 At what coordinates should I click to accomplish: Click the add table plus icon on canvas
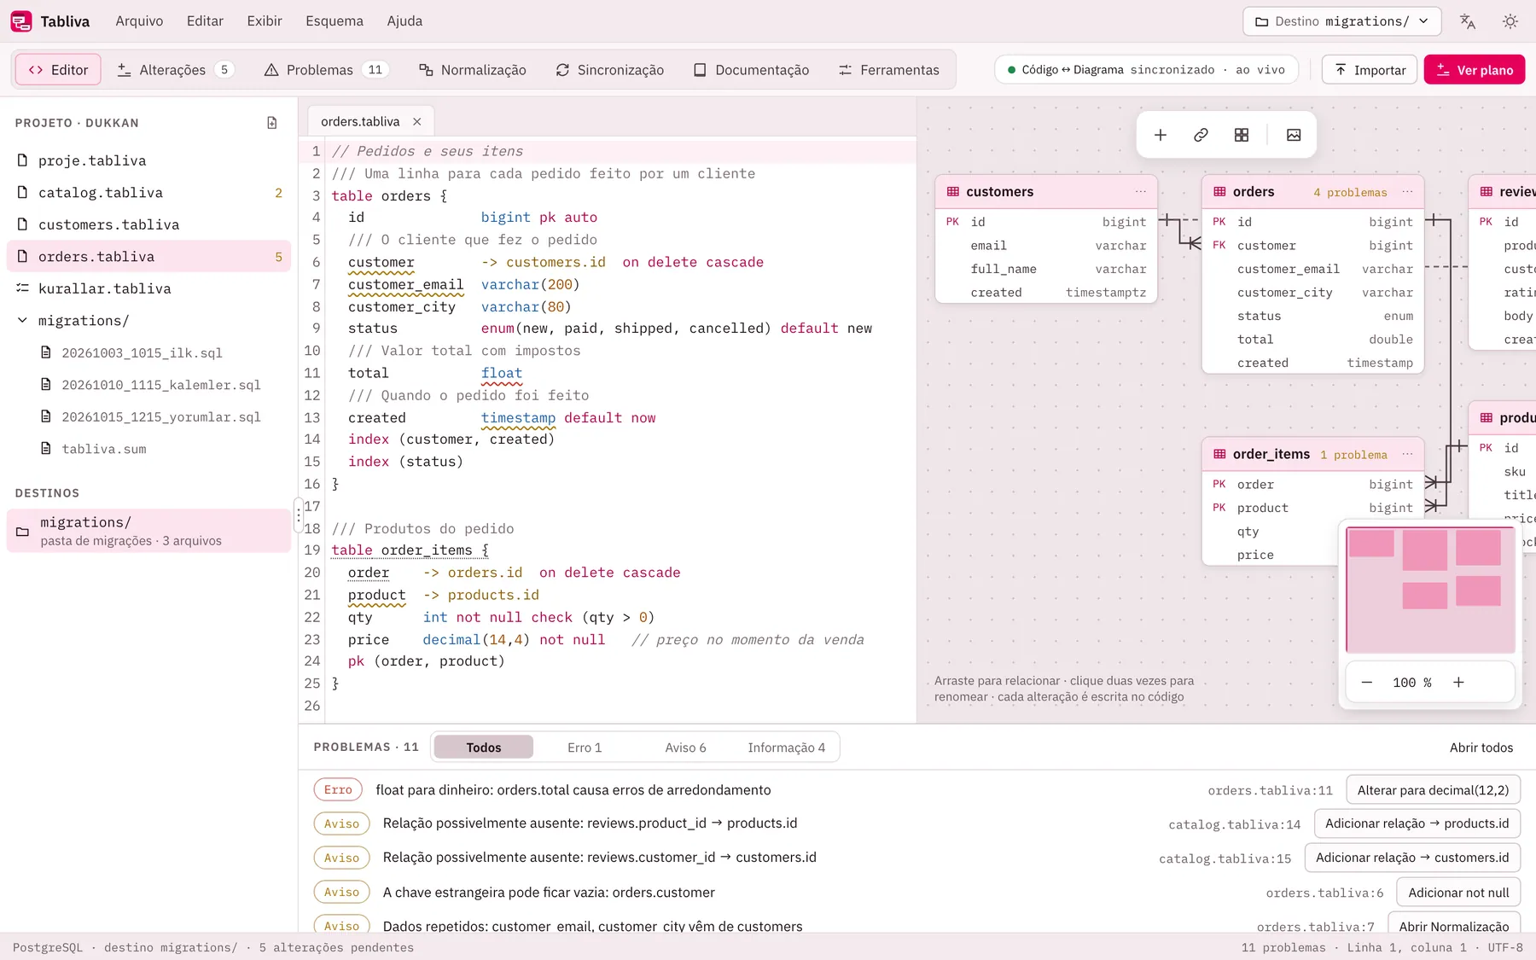pyautogui.click(x=1161, y=135)
